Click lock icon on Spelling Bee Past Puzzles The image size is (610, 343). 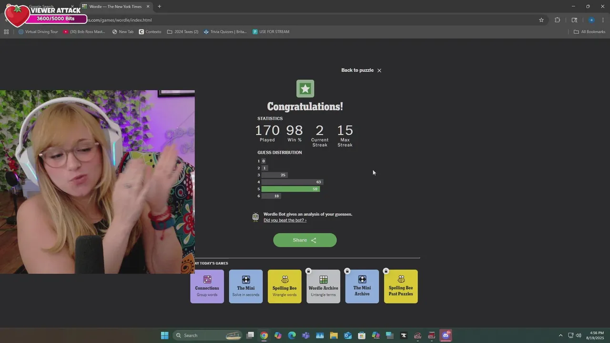pos(386,271)
